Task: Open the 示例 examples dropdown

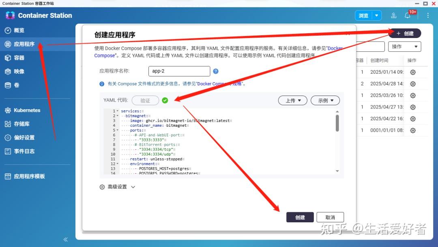Action: click(x=325, y=100)
